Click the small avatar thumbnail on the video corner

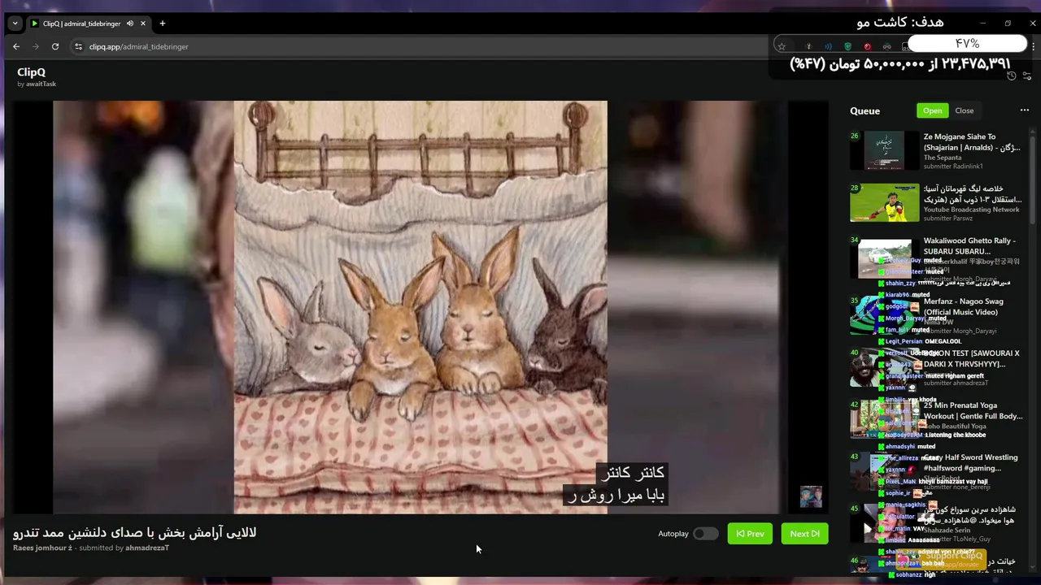pos(811,496)
